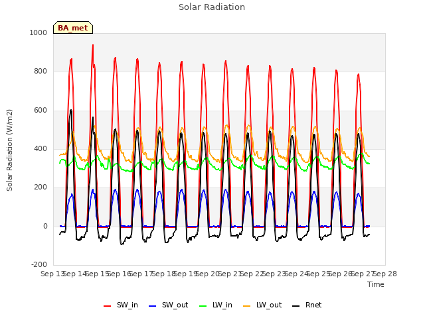Toggle the LW_out legend entry
The height and width of the screenshot is (318, 425).
point(262,305)
